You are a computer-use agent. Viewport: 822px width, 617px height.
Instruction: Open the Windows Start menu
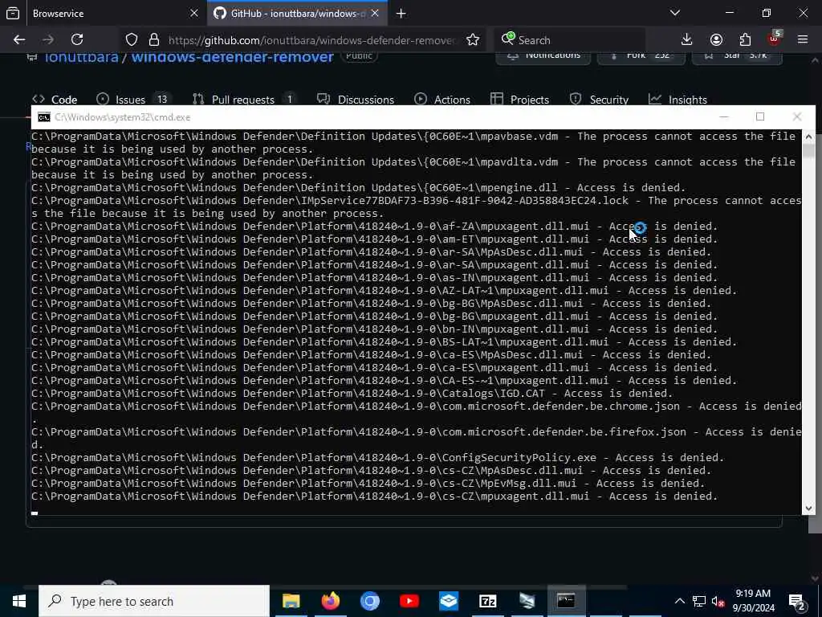click(19, 601)
